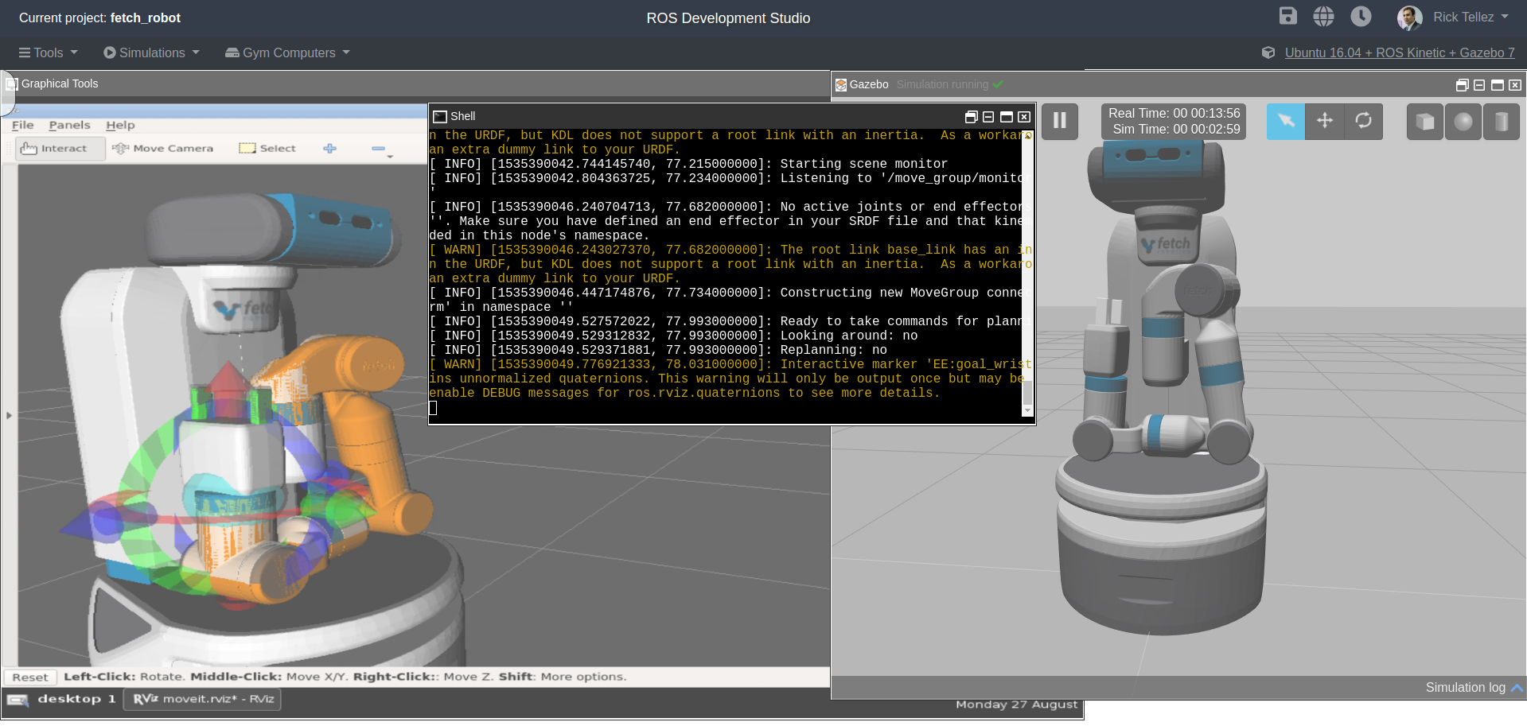The image size is (1527, 726).
Task: Activate the rotate mode in Gazebo
Action: 1364,121
